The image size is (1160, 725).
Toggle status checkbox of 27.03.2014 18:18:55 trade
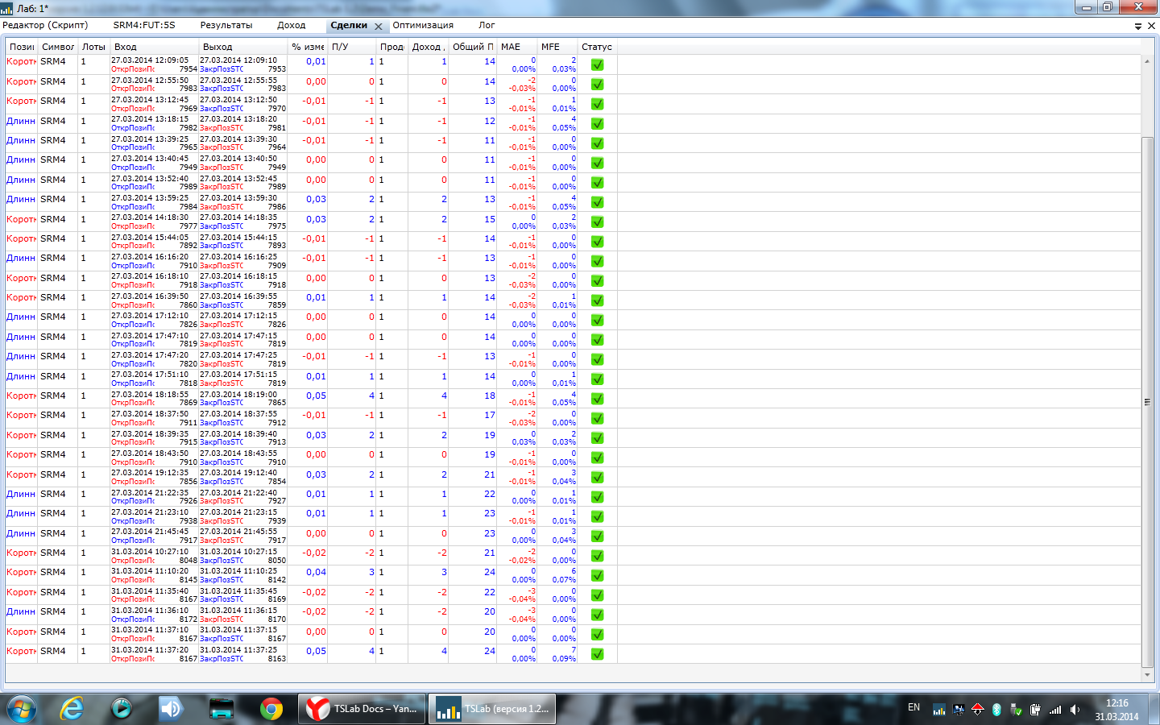(x=598, y=399)
